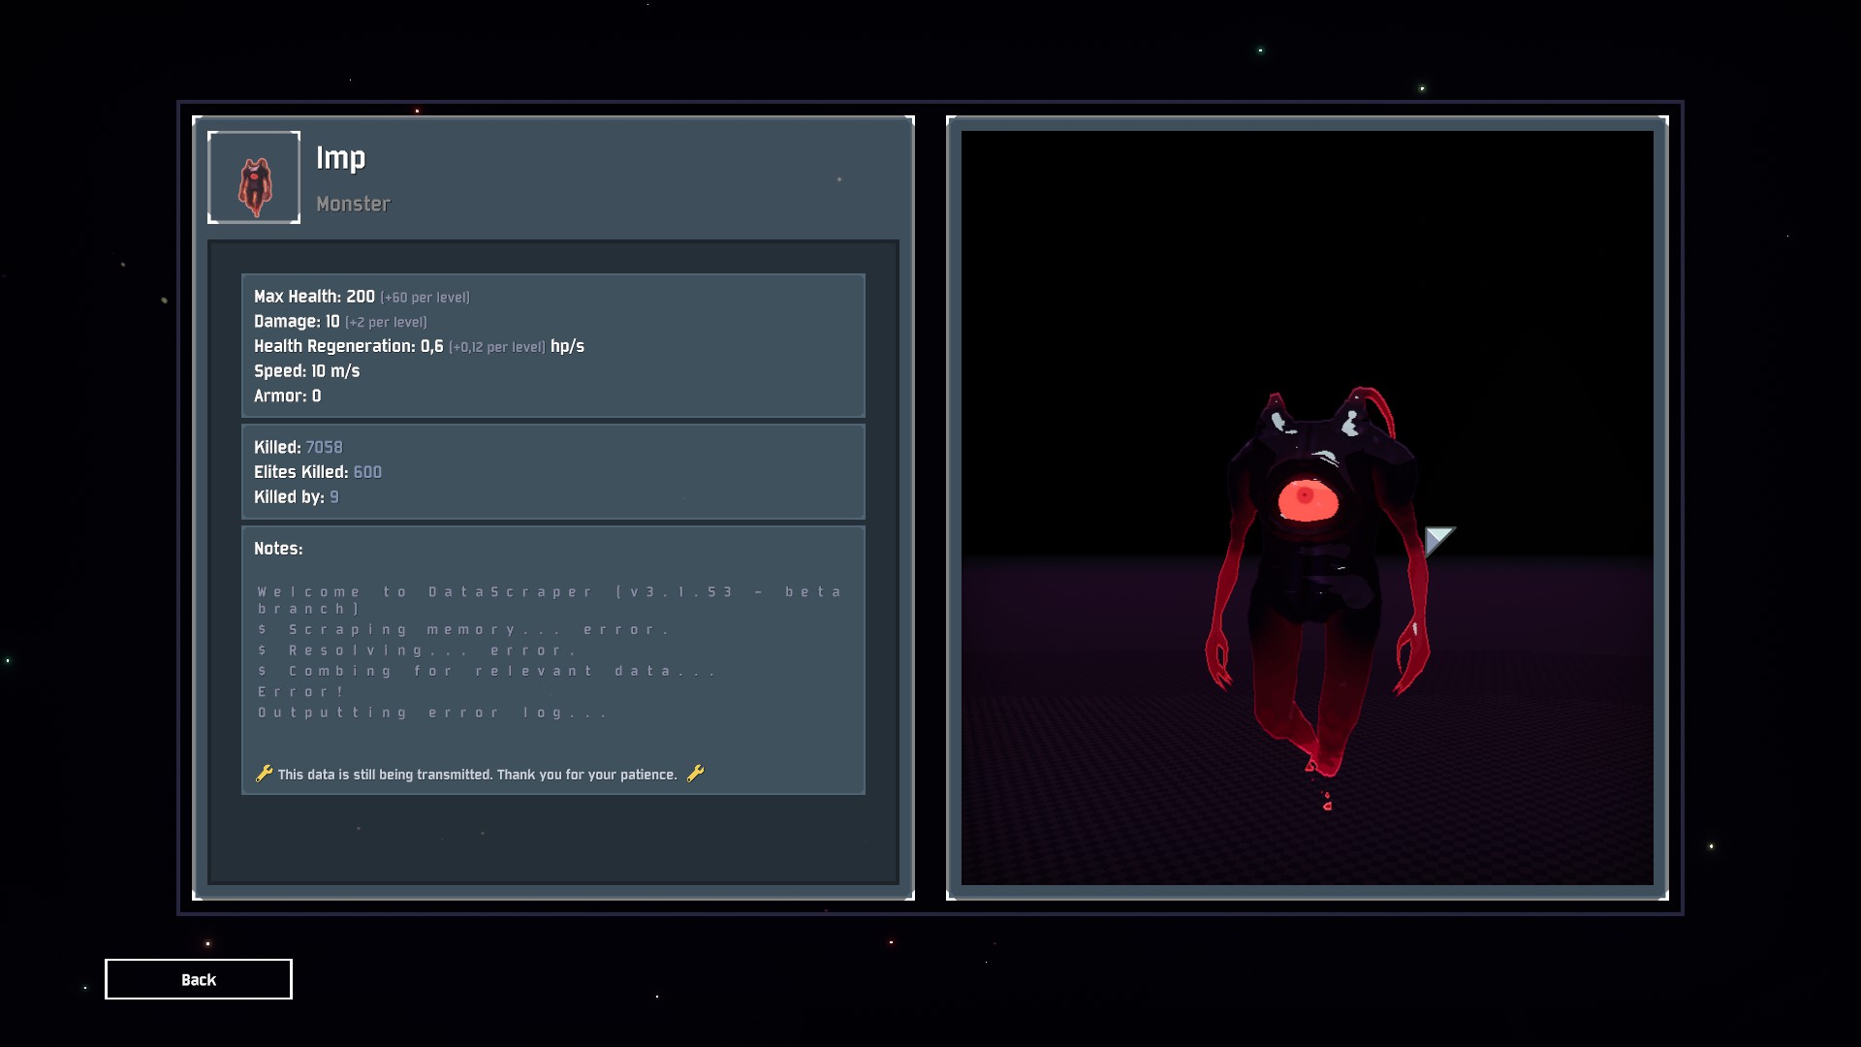Viewport: 1861px width, 1047px height.
Task: Click the "Monster" category label
Action: (353, 205)
